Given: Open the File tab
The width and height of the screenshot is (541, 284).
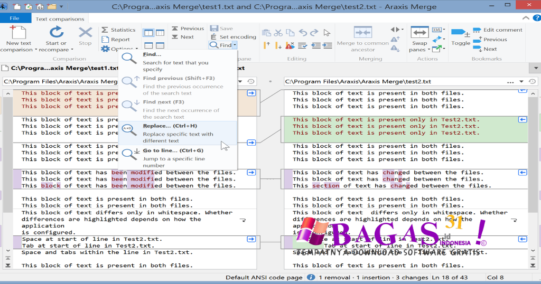Looking at the screenshot, I should point(14,18).
